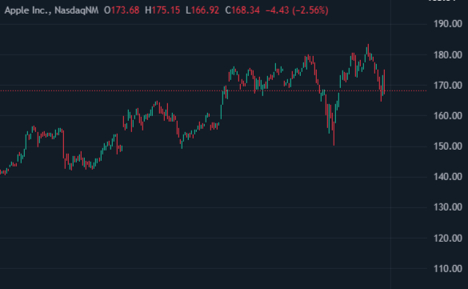Click the Apple Inc., NasdaqNM symbol title

click(51, 10)
